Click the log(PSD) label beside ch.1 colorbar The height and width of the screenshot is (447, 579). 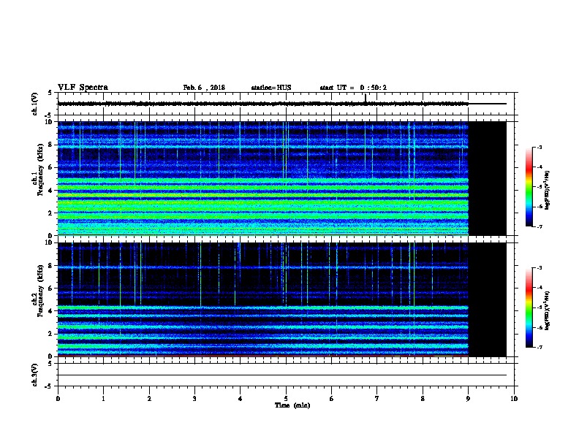547,190
